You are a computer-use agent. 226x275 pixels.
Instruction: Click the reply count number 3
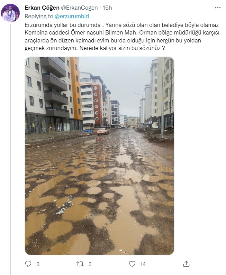pos(38,264)
